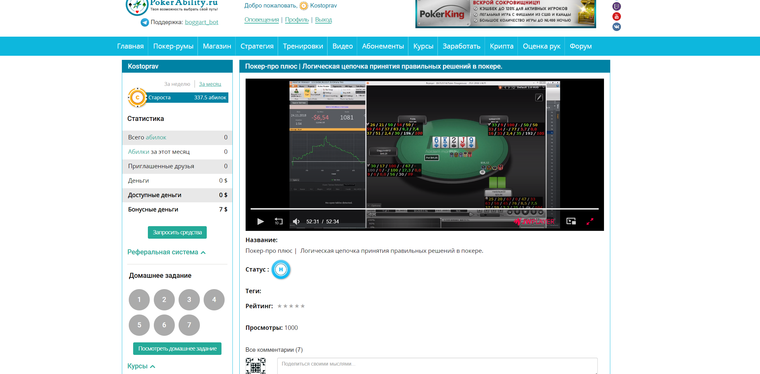
Task: Open homework task number 5
Action: point(139,325)
